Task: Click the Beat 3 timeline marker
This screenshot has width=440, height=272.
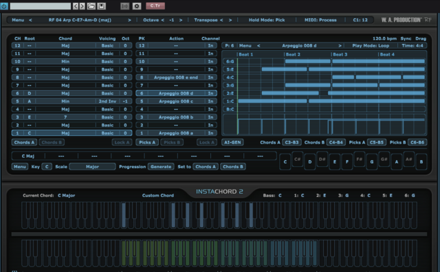Action: coord(340,54)
